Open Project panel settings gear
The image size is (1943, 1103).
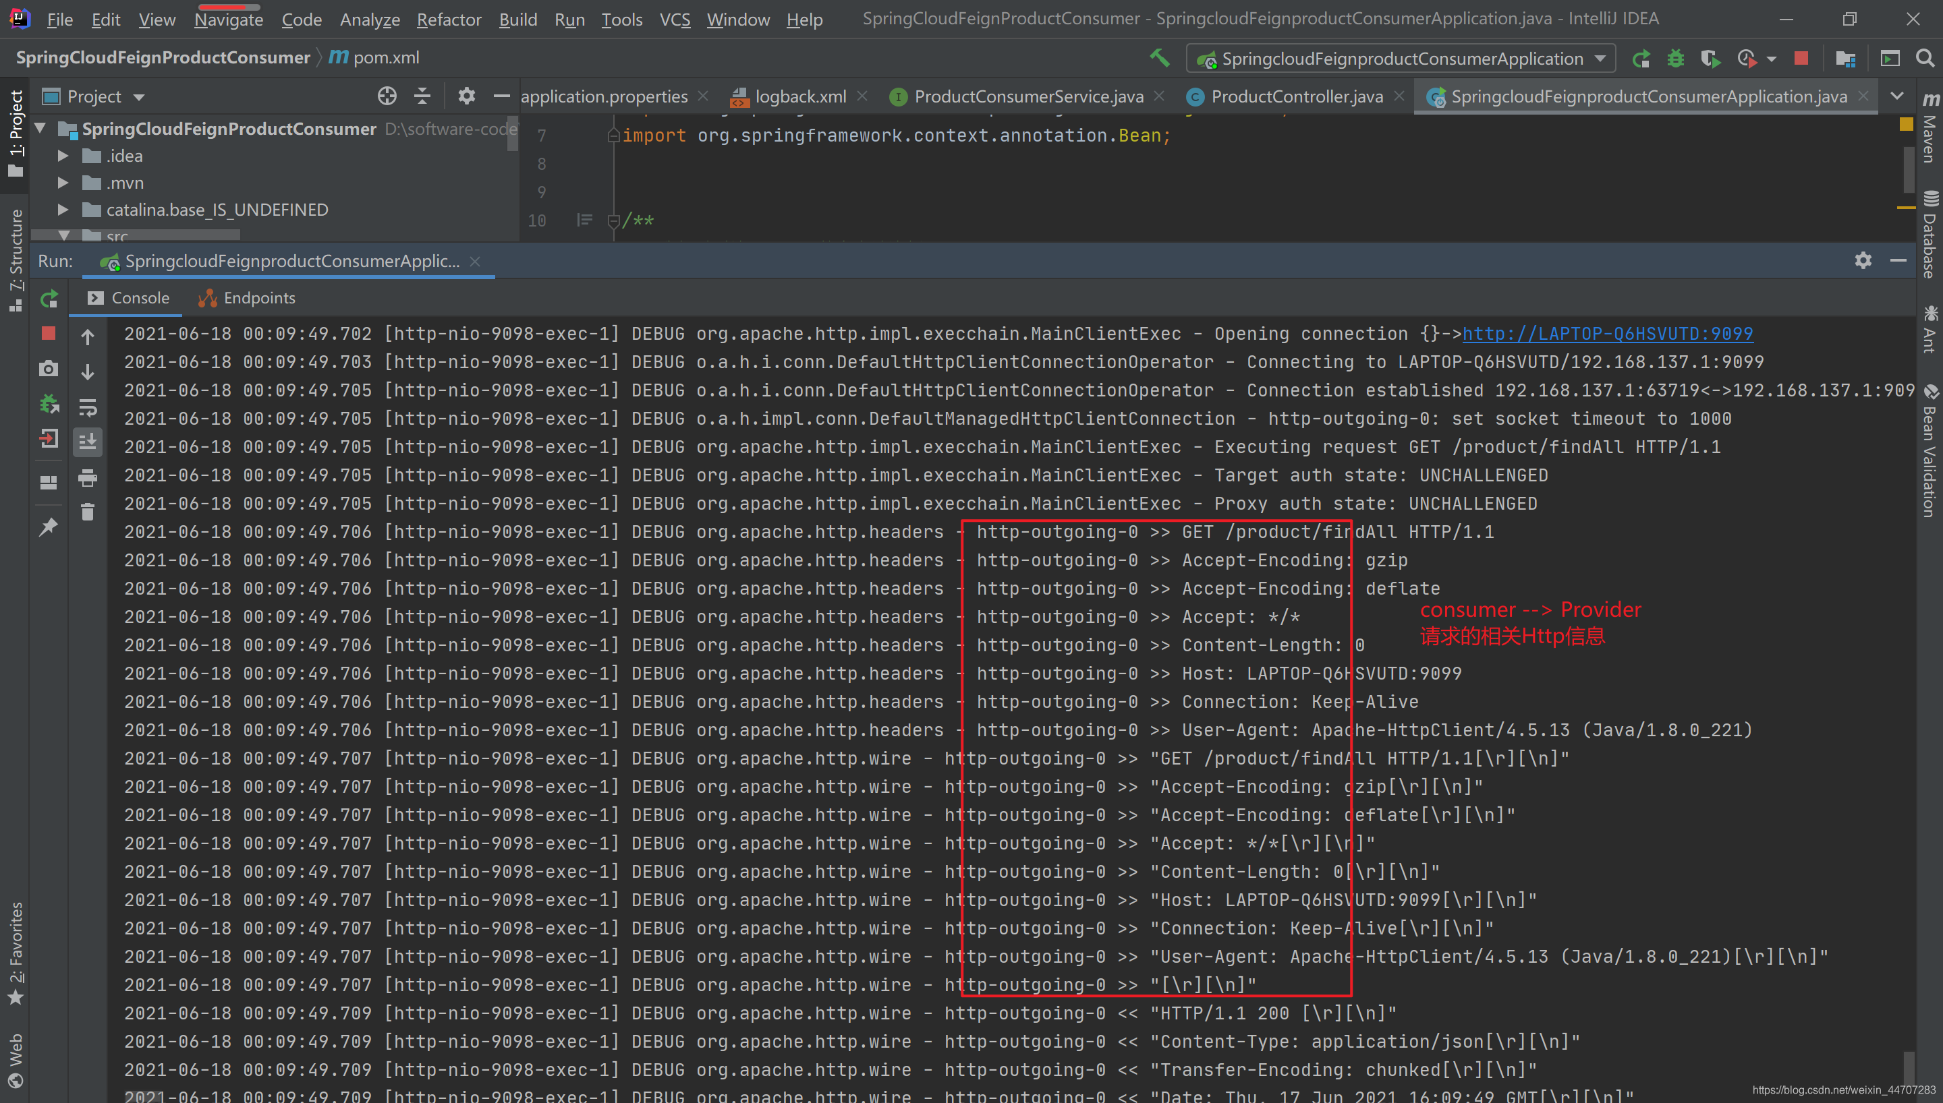point(466,96)
